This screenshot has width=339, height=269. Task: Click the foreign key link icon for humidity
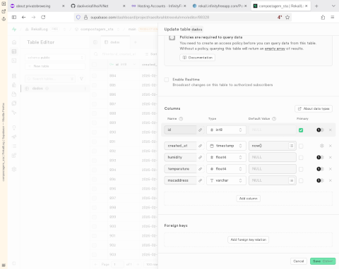pyautogui.click(x=200, y=157)
